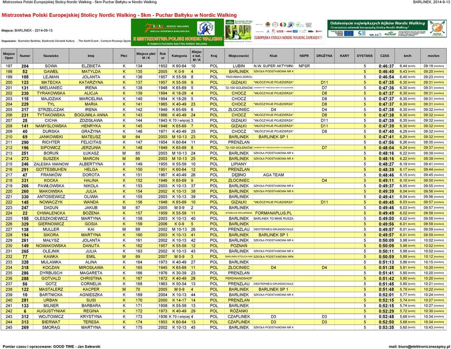Image resolution: width=451 pixels, height=349 pixels.
Task: Select surname GAWEŁ
Action: coord(51,71)
